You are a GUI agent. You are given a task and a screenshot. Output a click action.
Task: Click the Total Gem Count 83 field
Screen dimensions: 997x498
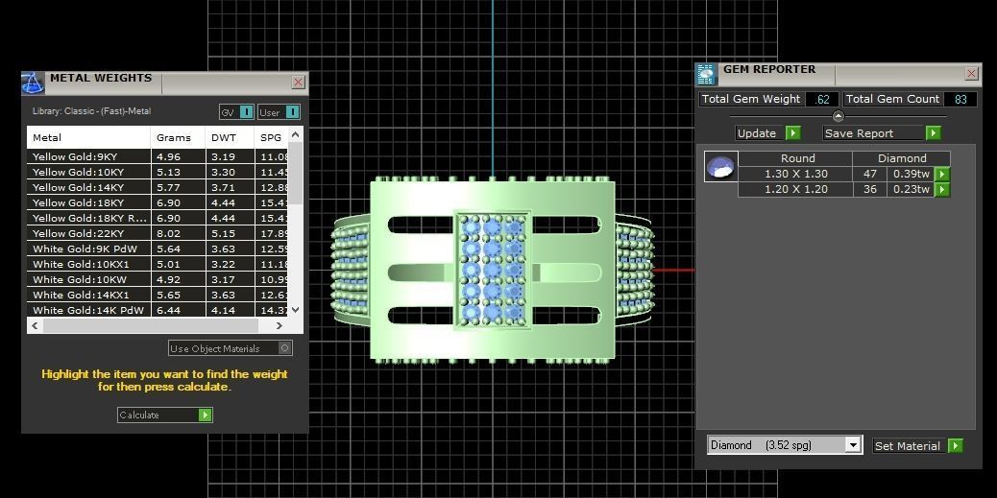(961, 99)
